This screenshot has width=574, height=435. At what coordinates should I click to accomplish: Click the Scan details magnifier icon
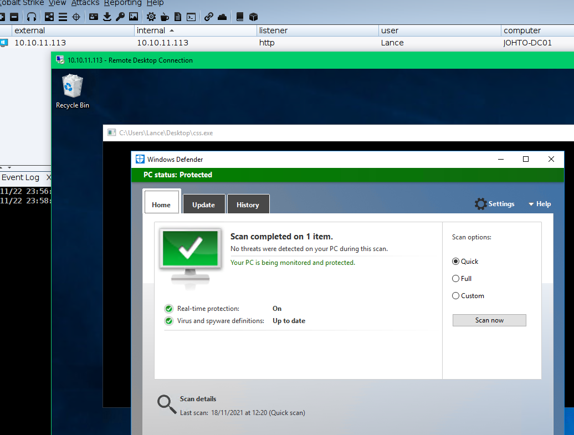pos(167,404)
